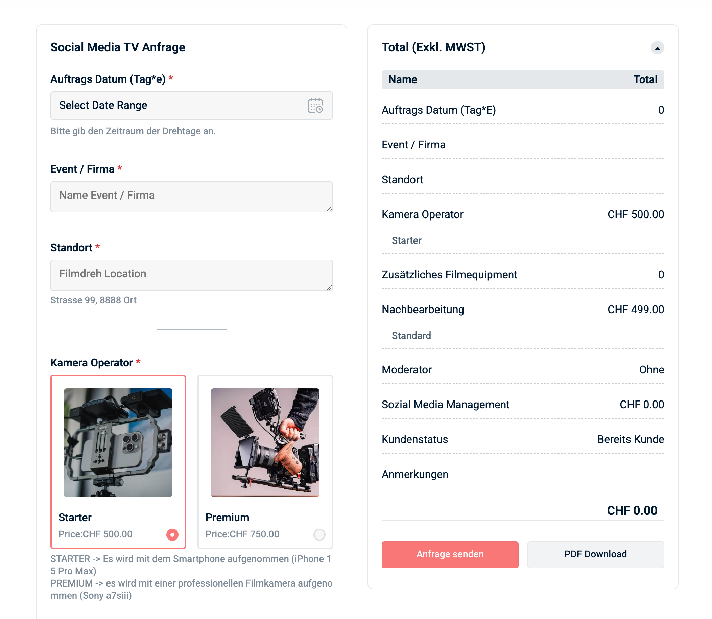Click the Total (Exkl. MWST) heading
The width and height of the screenshot is (712, 619).
(433, 47)
